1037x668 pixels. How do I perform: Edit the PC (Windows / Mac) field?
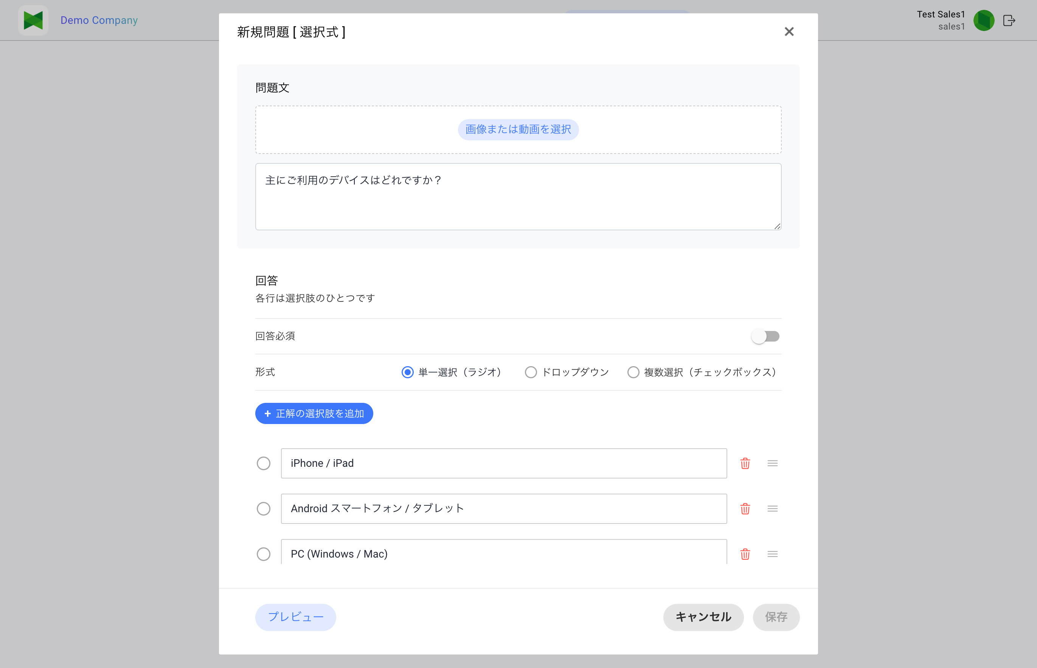click(503, 552)
